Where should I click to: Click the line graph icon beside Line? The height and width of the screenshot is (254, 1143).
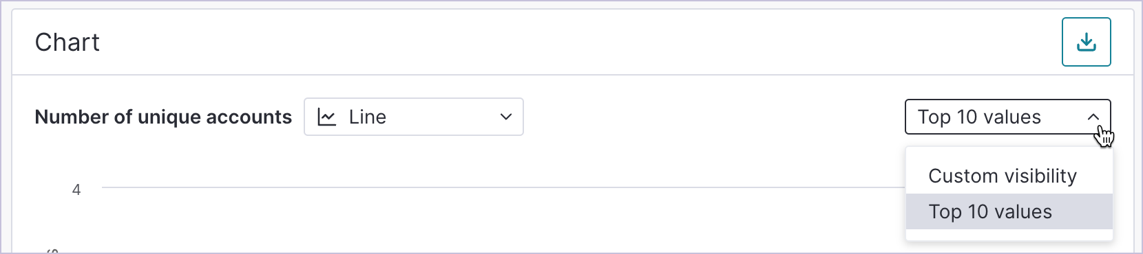(x=326, y=117)
